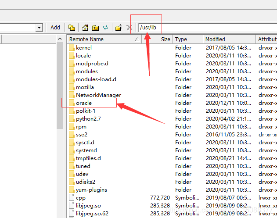The width and height of the screenshot is (277, 218).
Task: Select the udisks2 folder name
Action: point(86,182)
